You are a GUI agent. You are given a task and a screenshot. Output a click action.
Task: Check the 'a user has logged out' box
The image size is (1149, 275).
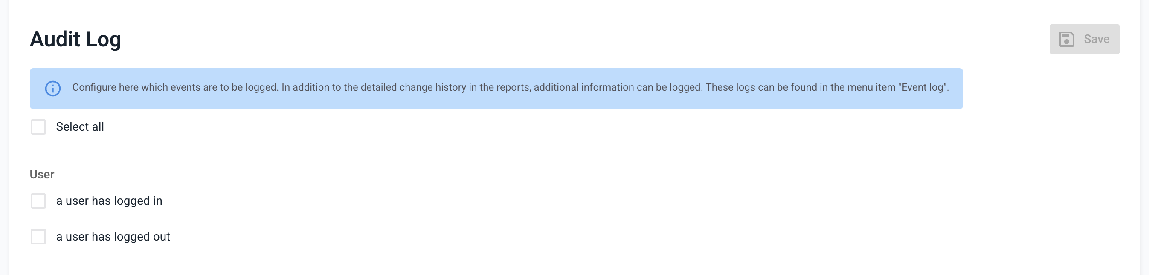click(38, 237)
